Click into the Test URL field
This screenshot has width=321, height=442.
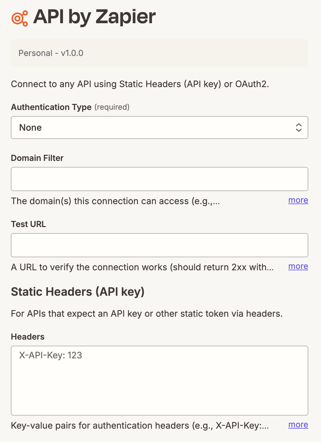160,245
